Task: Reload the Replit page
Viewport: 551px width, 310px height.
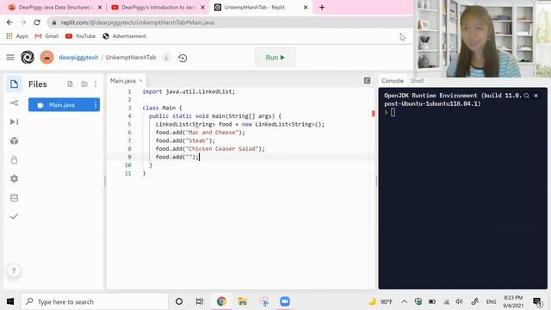Action: click(x=37, y=22)
